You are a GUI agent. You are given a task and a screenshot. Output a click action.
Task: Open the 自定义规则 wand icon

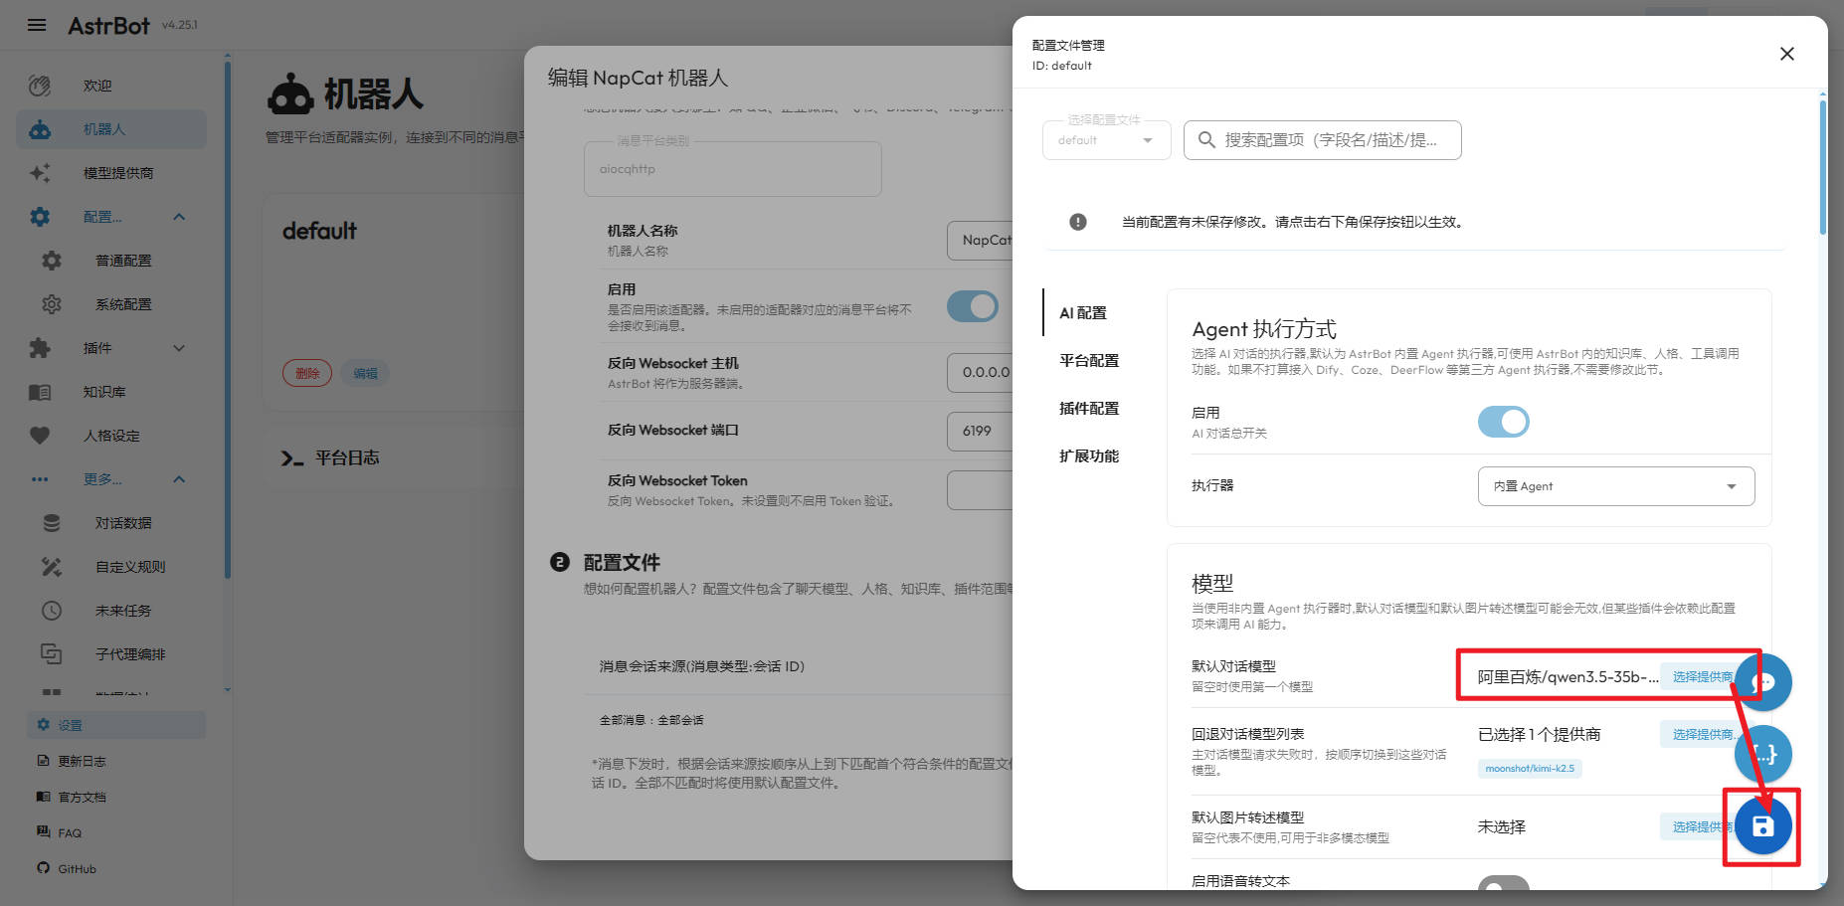coord(52,567)
